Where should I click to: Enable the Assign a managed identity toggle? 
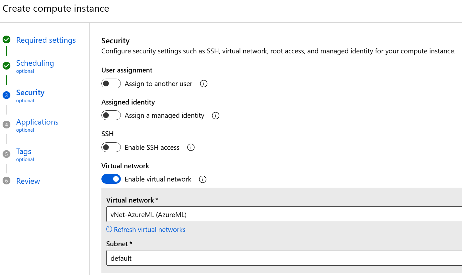point(111,115)
